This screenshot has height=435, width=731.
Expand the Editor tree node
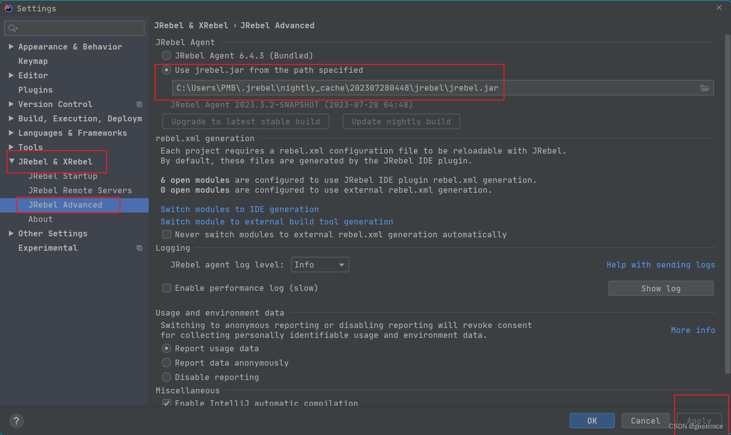[11, 75]
